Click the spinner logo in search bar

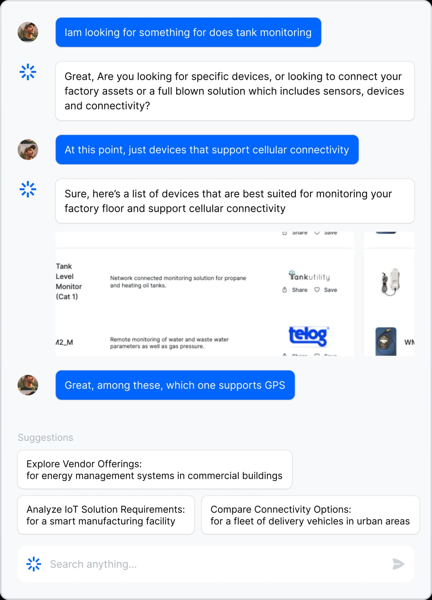click(x=33, y=564)
